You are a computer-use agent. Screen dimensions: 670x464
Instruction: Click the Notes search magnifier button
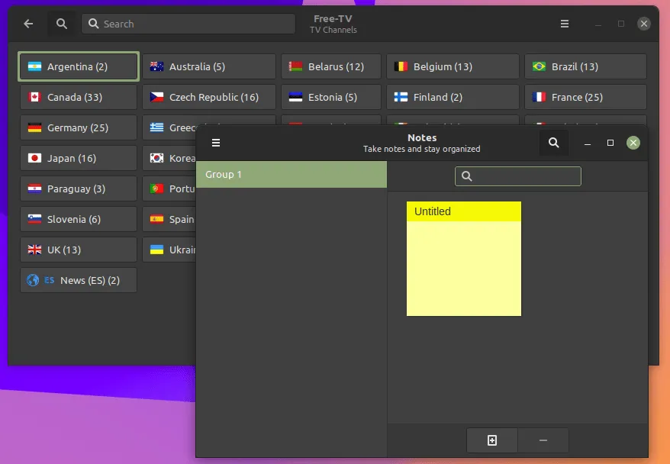pos(554,143)
